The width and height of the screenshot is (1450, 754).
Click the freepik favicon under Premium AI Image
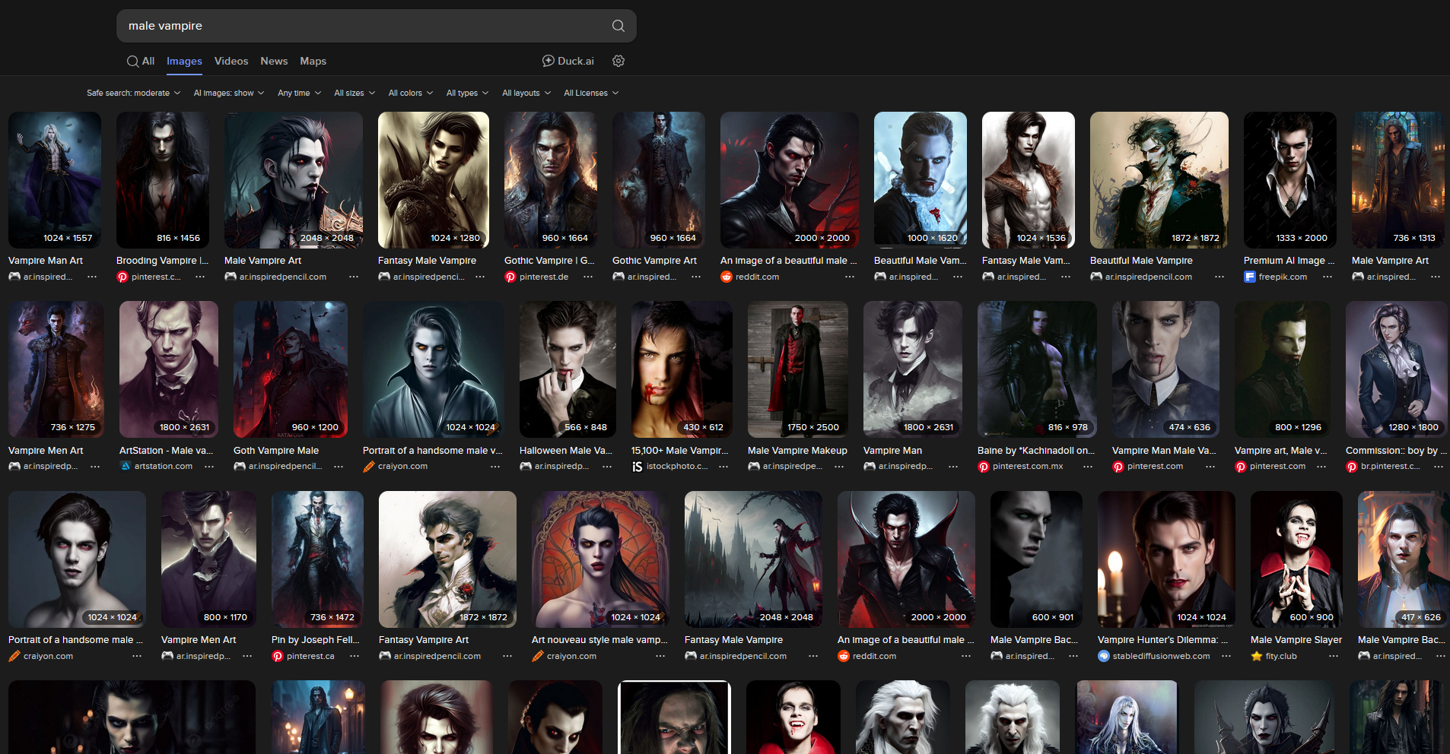click(x=1250, y=277)
